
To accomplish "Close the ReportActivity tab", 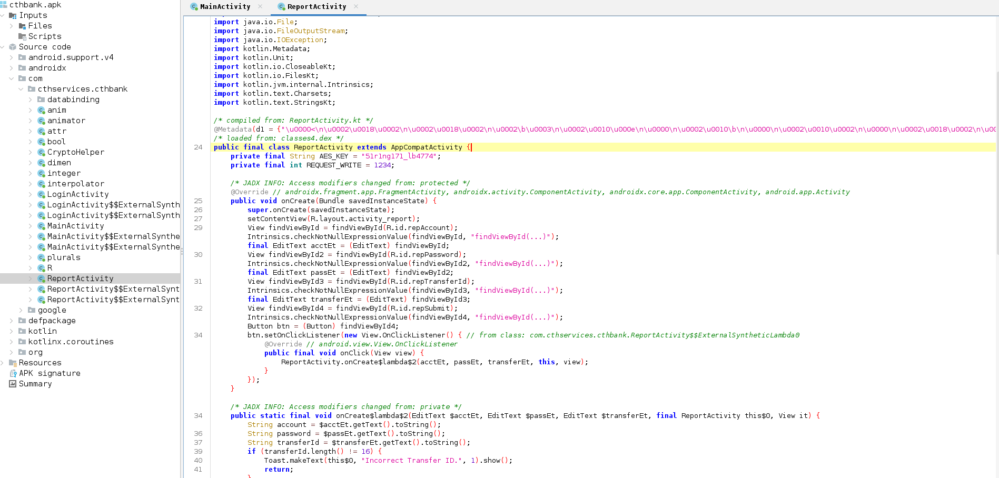I will click(x=356, y=6).
